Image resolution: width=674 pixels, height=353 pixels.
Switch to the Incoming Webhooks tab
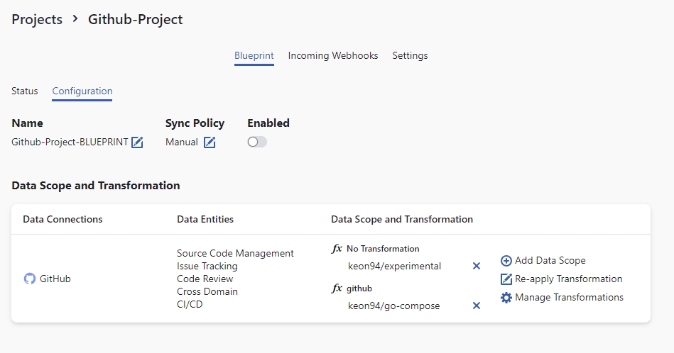tap(333, 55)
